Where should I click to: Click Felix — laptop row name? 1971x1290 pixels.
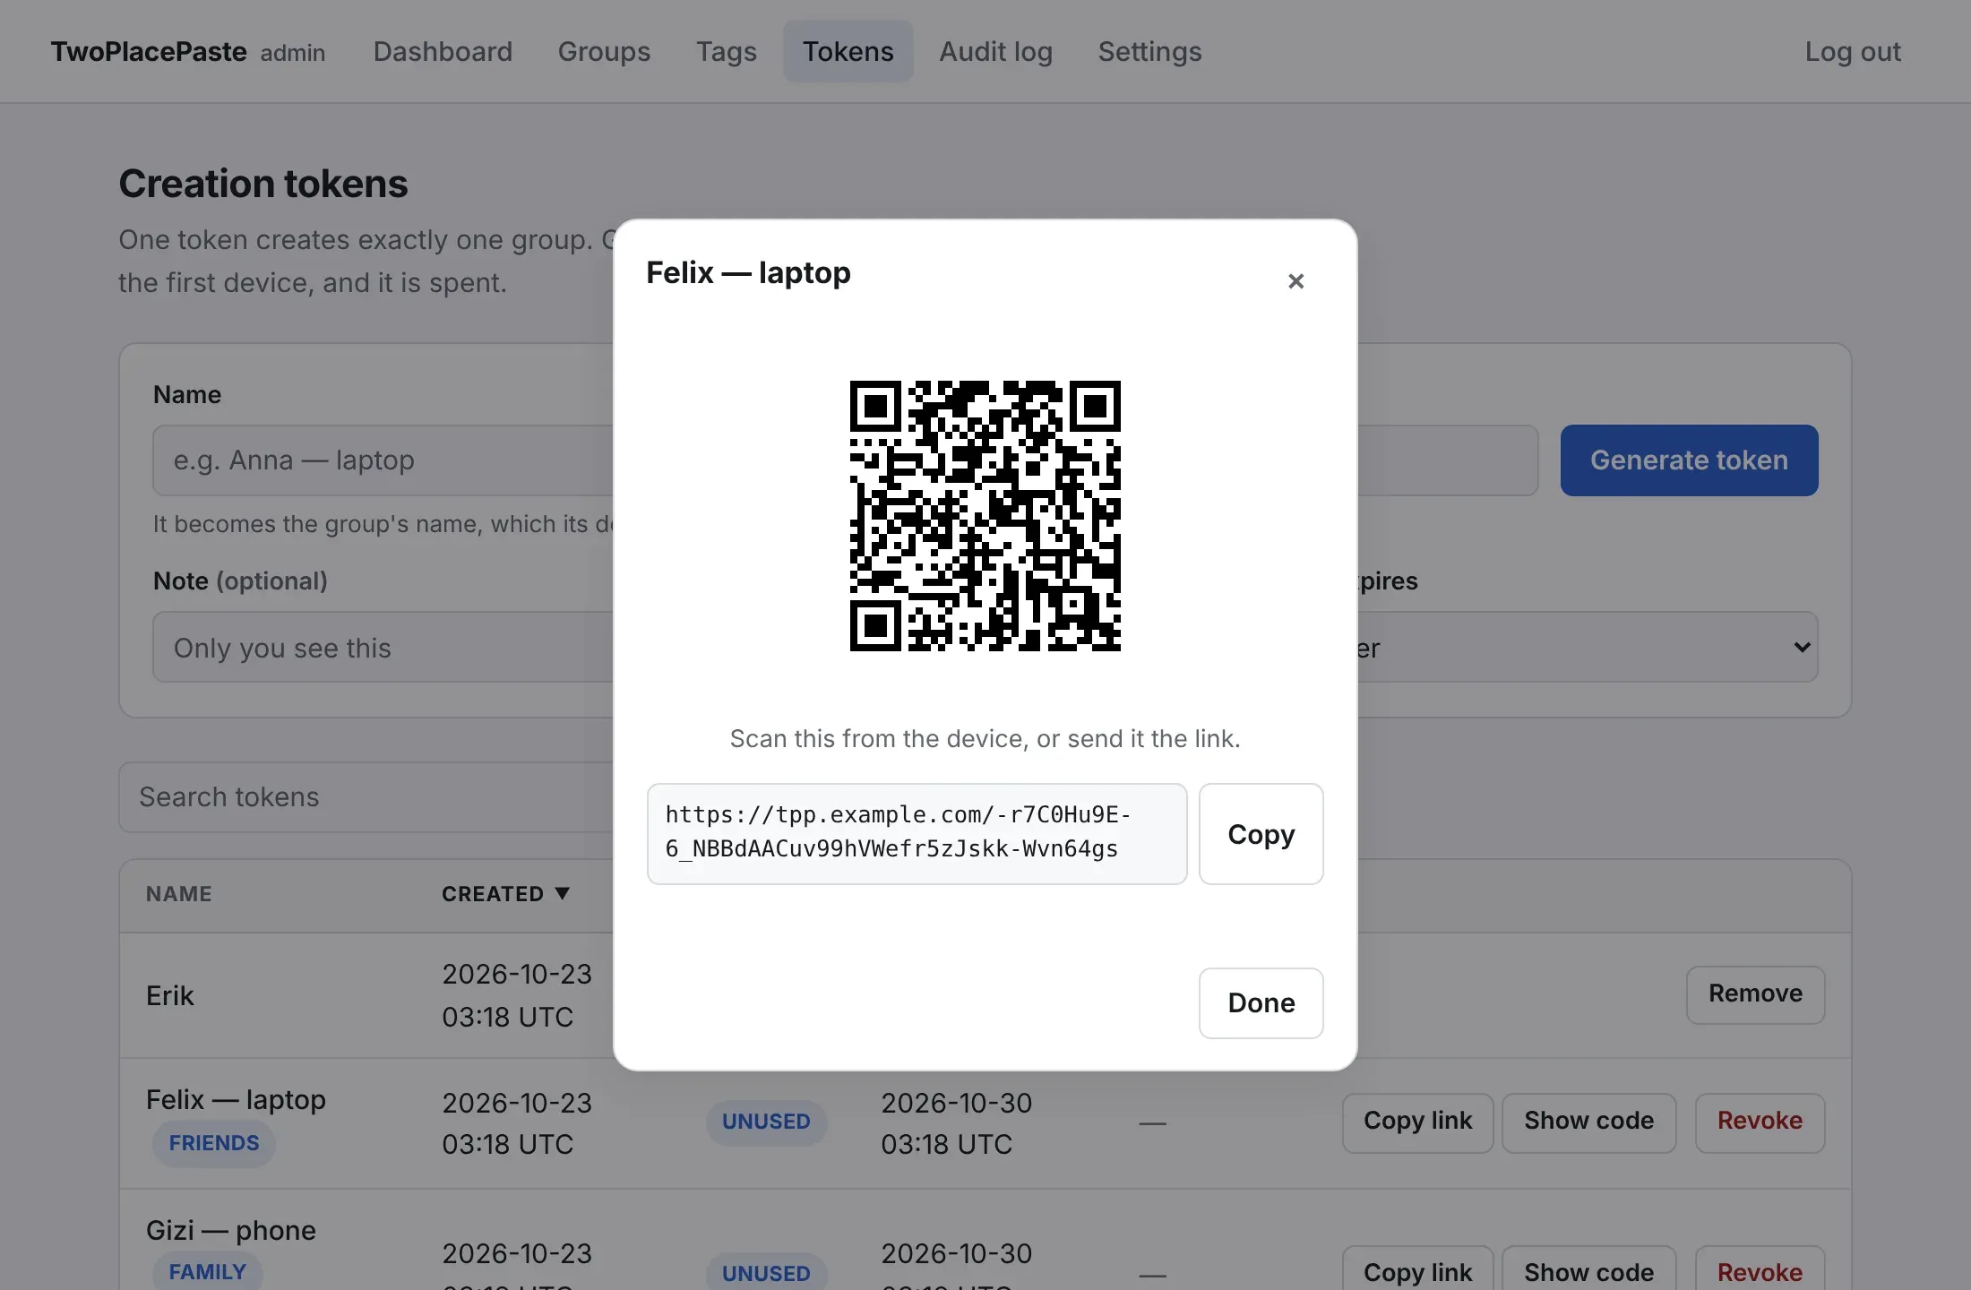236,1100
